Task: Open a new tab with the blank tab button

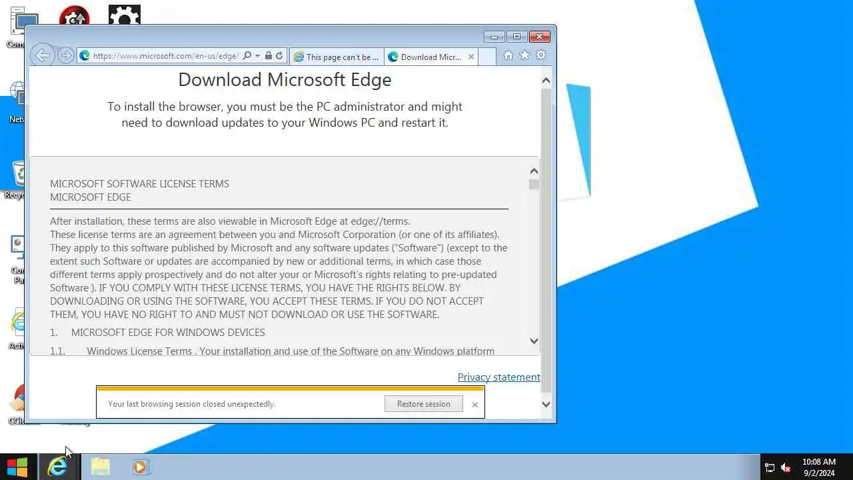Action: coord(487,57)
